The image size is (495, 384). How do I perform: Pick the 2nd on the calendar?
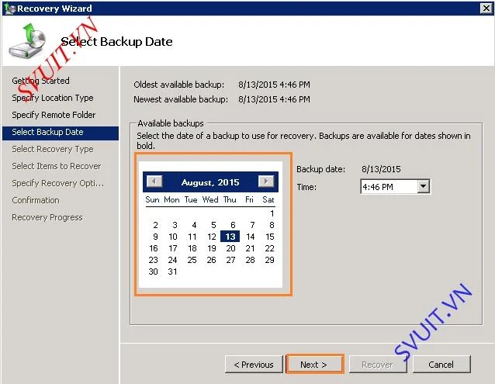point(155,225)
